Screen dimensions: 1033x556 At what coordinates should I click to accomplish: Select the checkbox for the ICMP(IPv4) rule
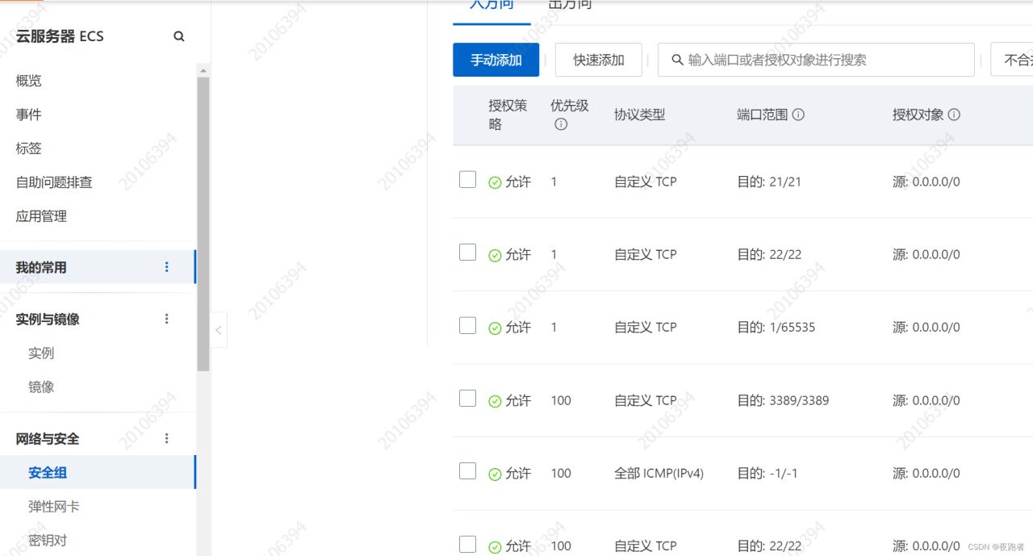tap(467, 471)
